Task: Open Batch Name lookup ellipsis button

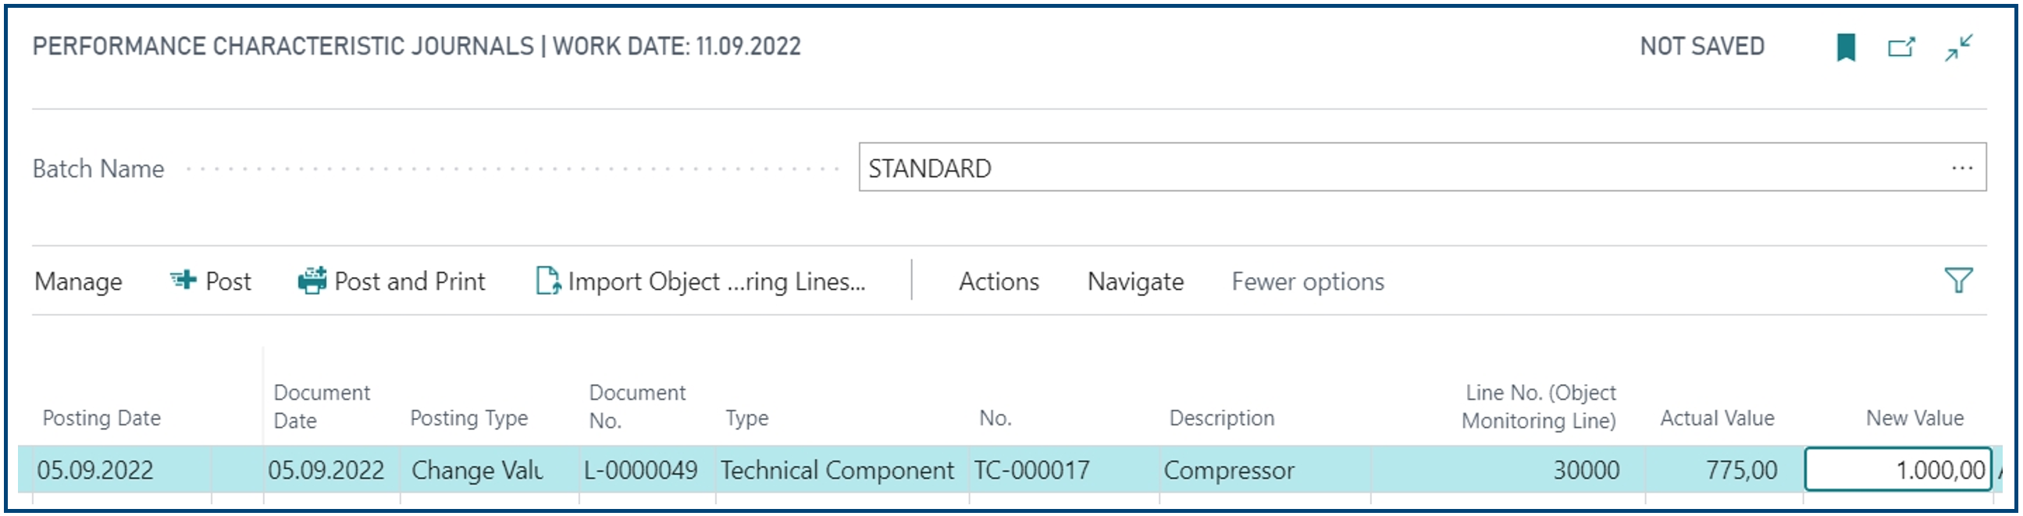Action: (x=1962, y=168)
